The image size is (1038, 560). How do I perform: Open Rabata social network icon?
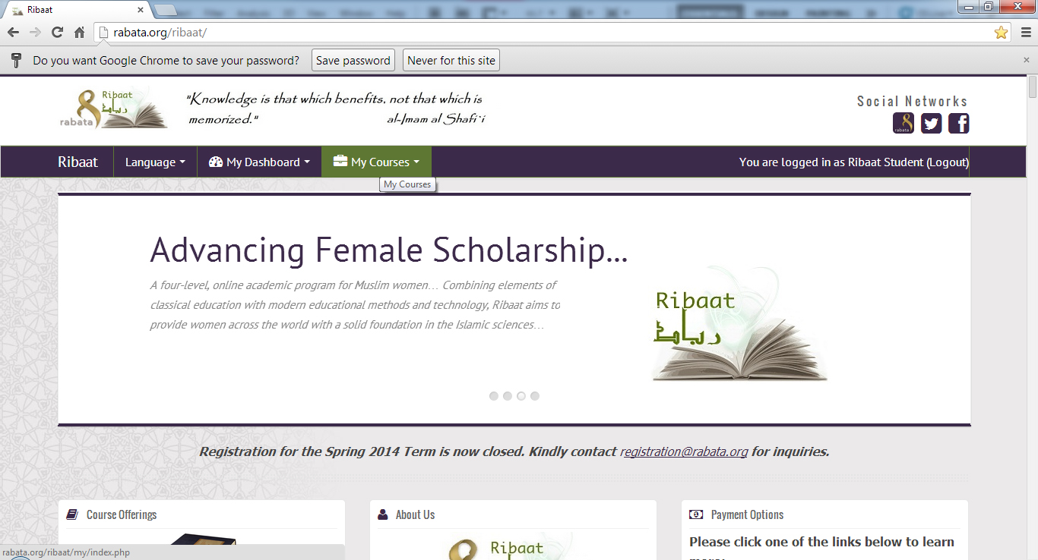coord(904,123)
